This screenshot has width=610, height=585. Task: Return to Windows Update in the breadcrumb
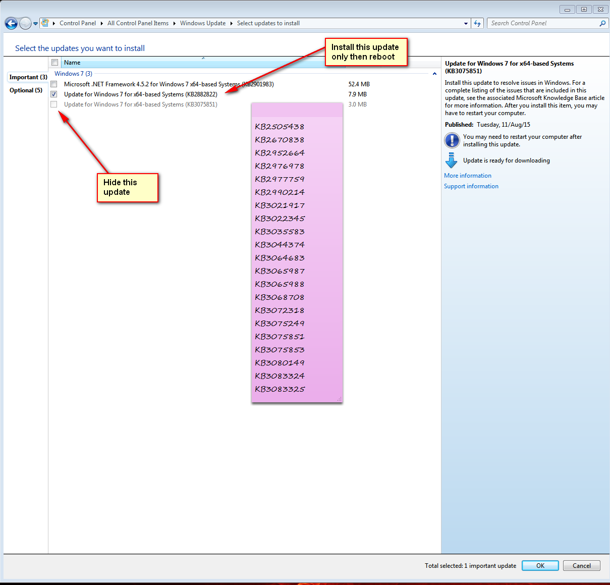203,23
